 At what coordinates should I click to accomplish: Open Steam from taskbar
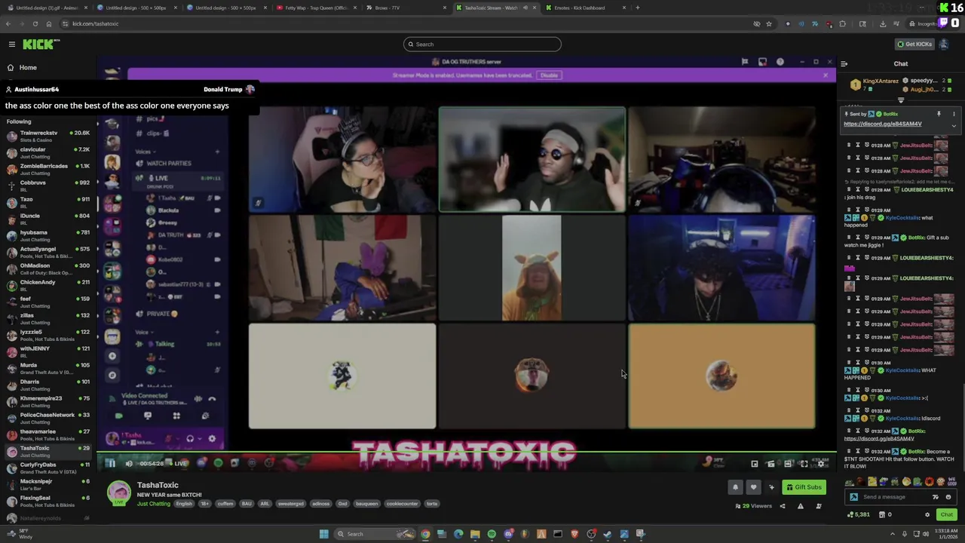(x=608, y=534)
